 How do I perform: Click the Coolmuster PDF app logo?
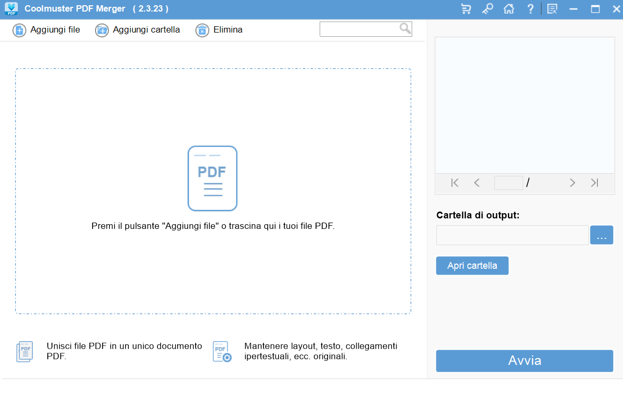pos(12,9)
